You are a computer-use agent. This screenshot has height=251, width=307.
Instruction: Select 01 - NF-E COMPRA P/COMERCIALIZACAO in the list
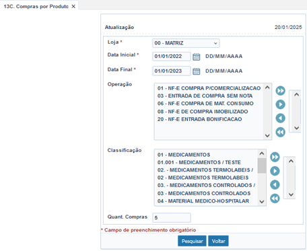pos(209,88)
